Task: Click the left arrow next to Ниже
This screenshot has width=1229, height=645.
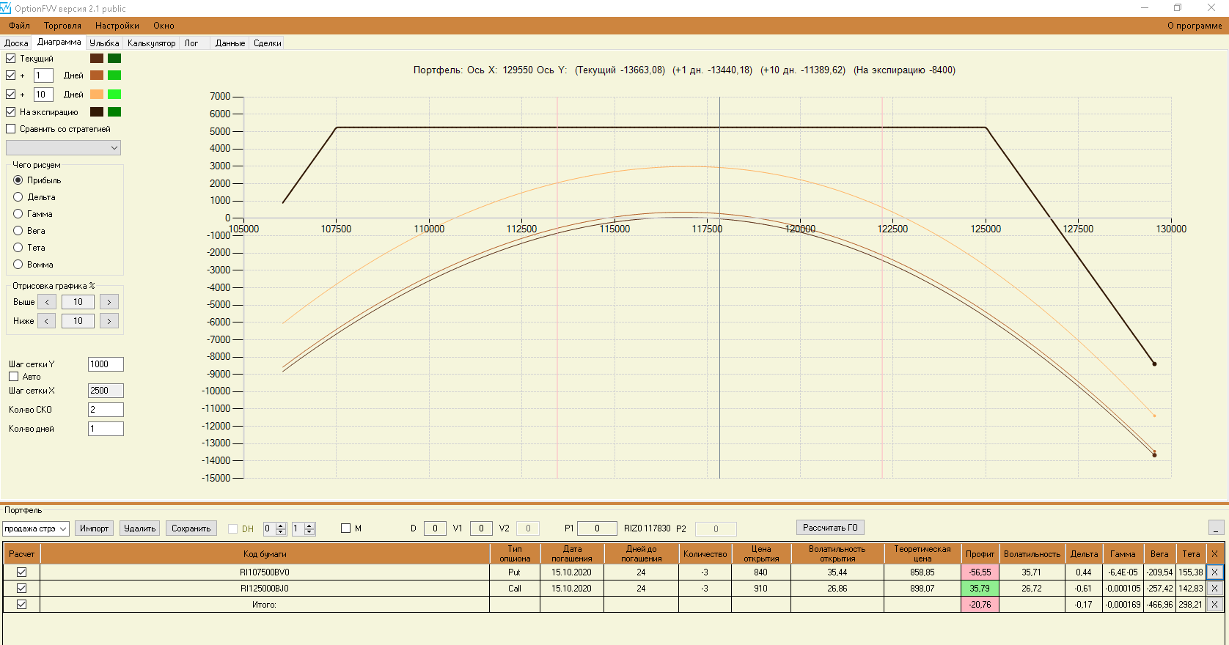Action: (47, 321)
